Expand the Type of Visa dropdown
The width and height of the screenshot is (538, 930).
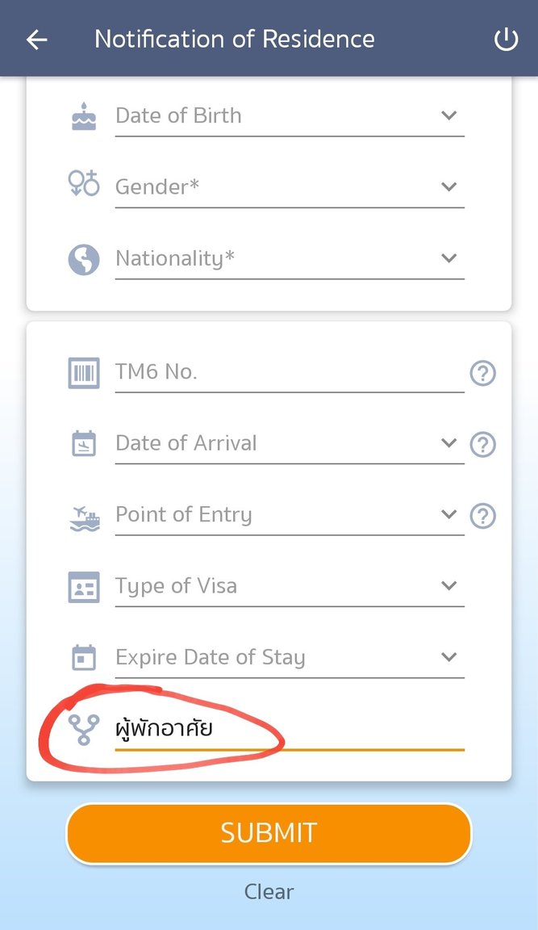pos(449,585)
